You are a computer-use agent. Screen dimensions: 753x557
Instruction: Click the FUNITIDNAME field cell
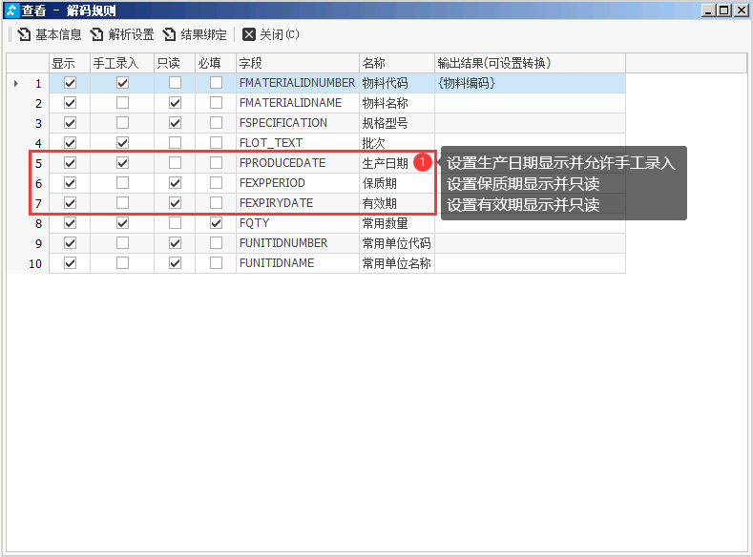[x=298, y=263]
